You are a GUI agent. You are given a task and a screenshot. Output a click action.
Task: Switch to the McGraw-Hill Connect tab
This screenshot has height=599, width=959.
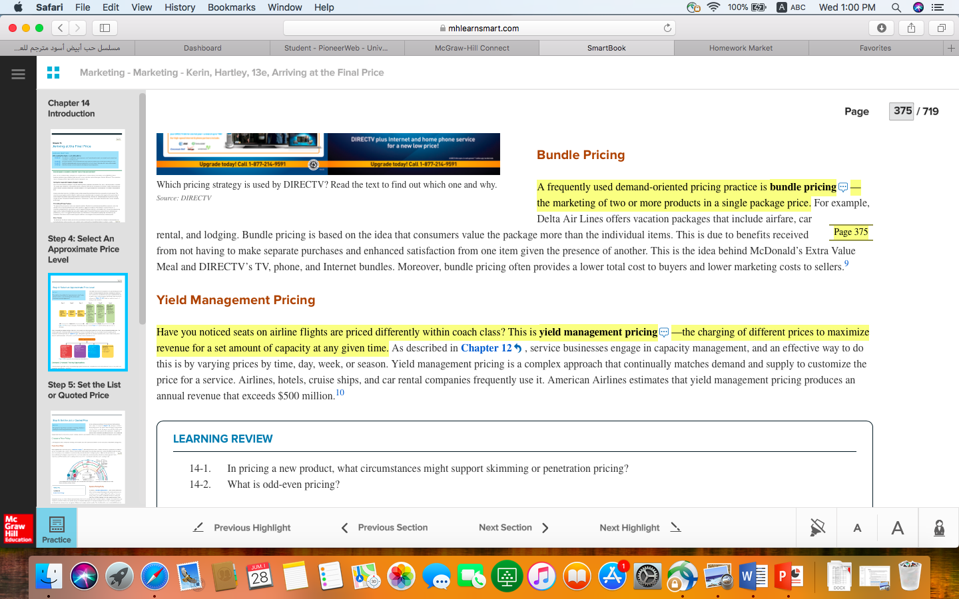click(x=472, y=48)
